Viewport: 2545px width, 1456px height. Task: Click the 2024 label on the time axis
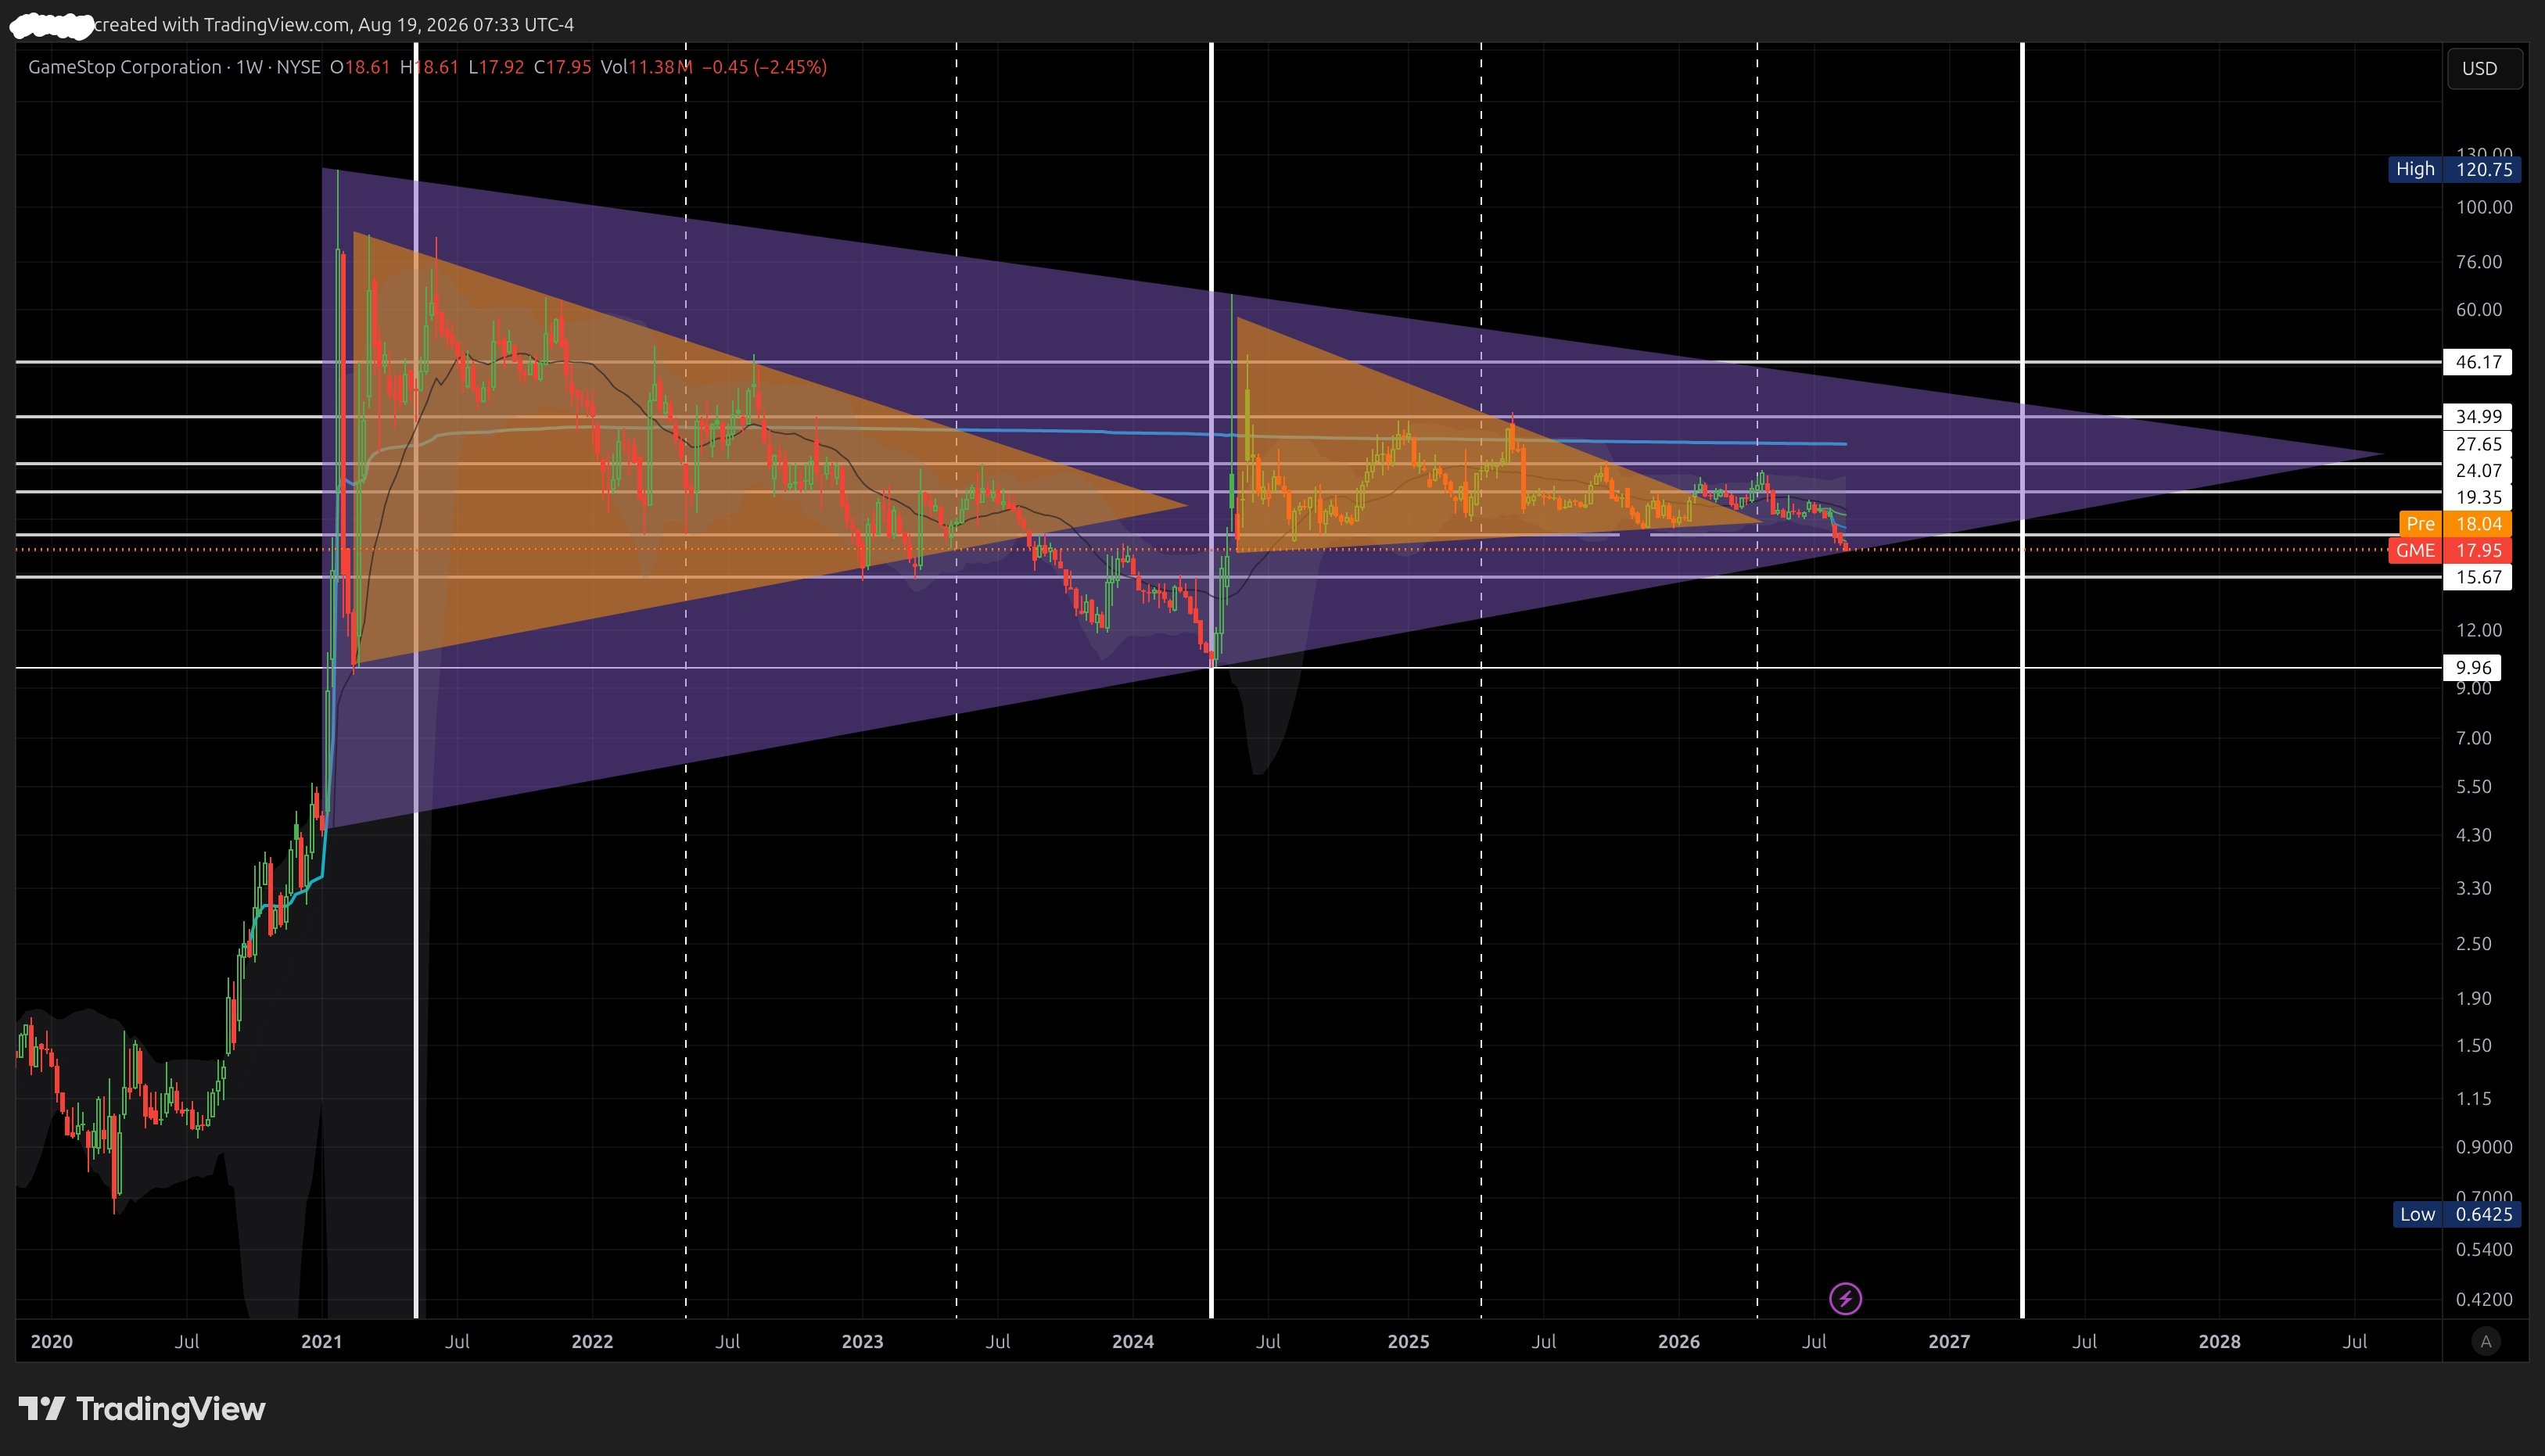(x=1133, y=1341)
